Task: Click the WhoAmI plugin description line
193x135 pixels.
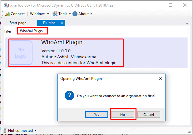Action: click(79, 63)
